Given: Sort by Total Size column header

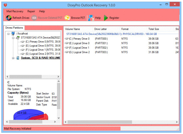Looking at the screenshot, I should tap(154, 29).
